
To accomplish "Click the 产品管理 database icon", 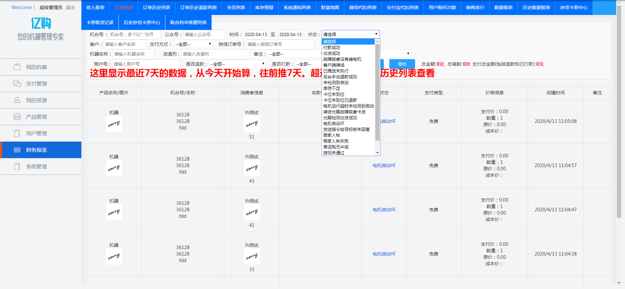I will click(x=17, y=117).
